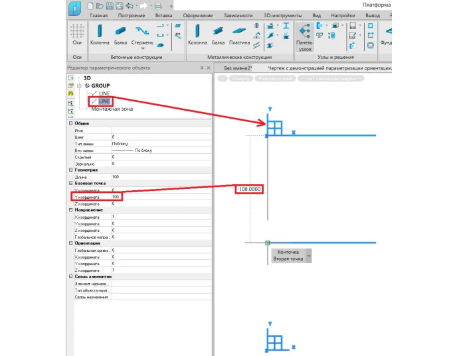Select the 3D root tree item

pyautogui.click(x=87, y=78)
